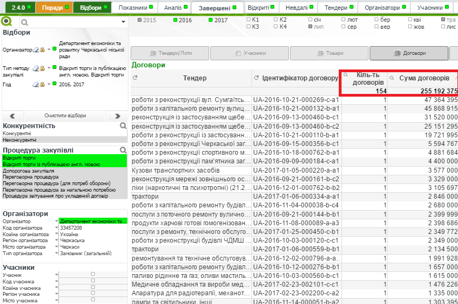
Task: Show the Товари table view
Action: (329, 53)
